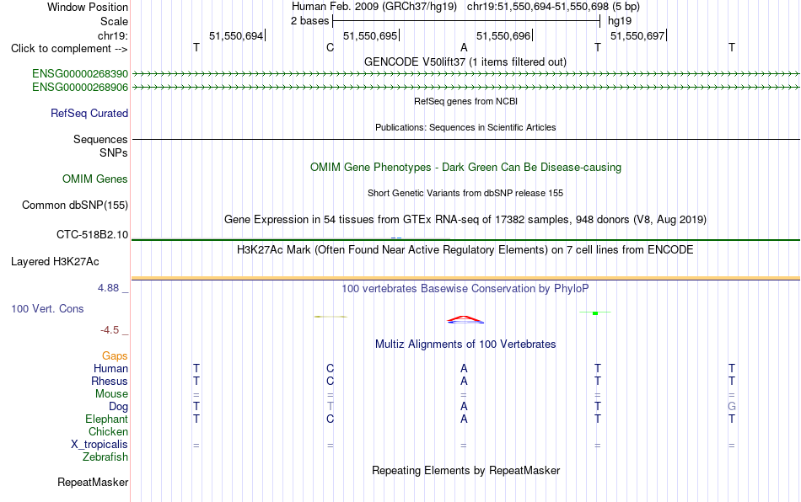Click the ENSG00000268390 gene label
The height and width of the screenshot is (502, 801).
click(80, 73)
